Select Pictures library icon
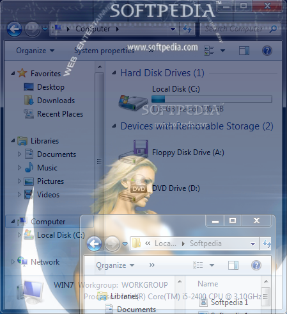The width and height of the screenshot is (287, 314). point(29,181)
